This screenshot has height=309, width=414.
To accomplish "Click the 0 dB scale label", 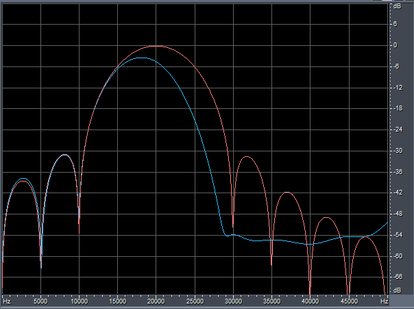I will pos(395,45).
